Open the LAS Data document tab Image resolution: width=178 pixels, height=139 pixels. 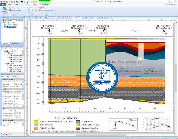[86, 18]
